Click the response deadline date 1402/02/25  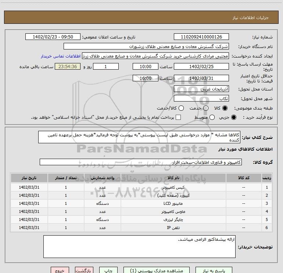[201, 66]
